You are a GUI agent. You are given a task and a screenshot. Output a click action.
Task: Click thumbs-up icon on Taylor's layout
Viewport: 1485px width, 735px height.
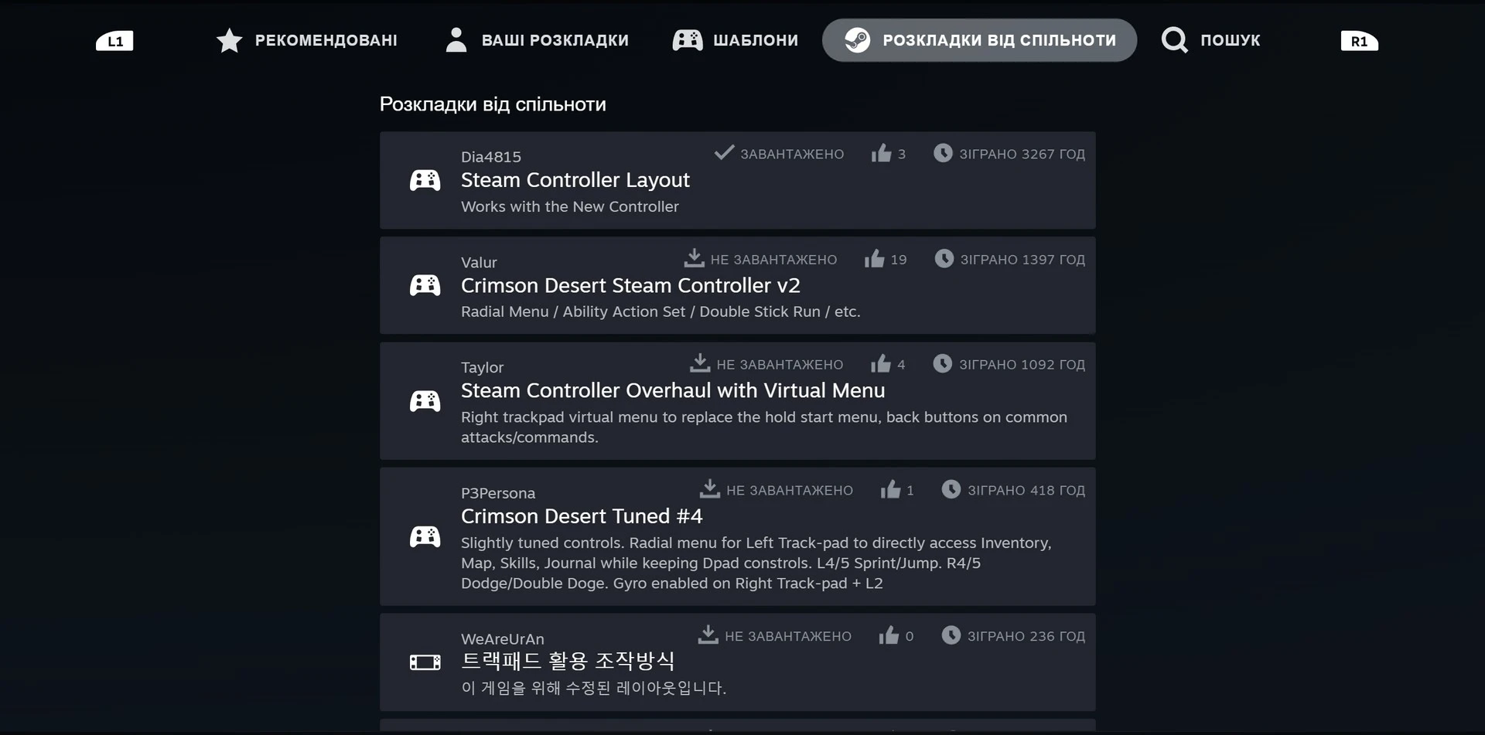(x=880, y=363)
